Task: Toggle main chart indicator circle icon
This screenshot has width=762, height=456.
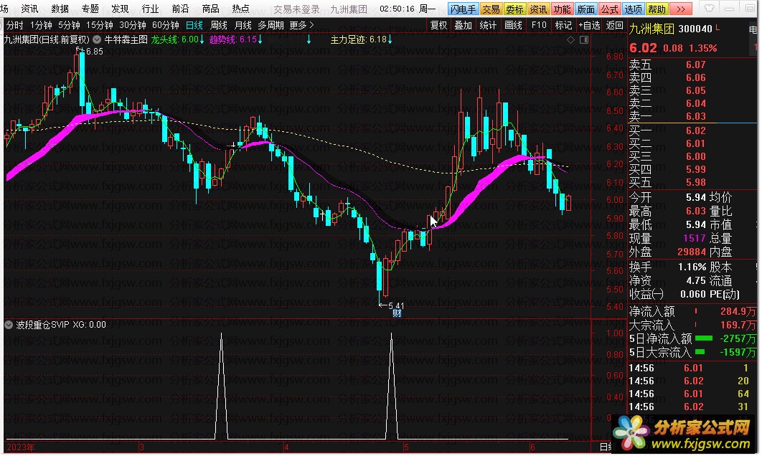Action: (x=97, y=40)
